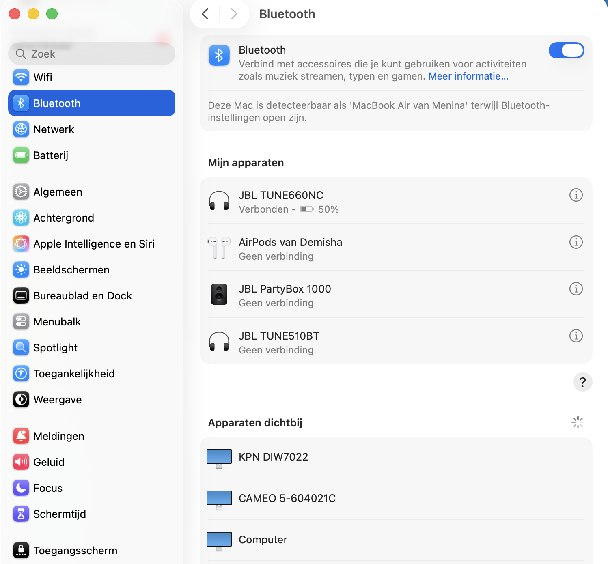Image resolution: width=608 pixels, height=564 pixels.
Task: Open Netwerk settings via globe icon
Action: (x=21, y=129)
